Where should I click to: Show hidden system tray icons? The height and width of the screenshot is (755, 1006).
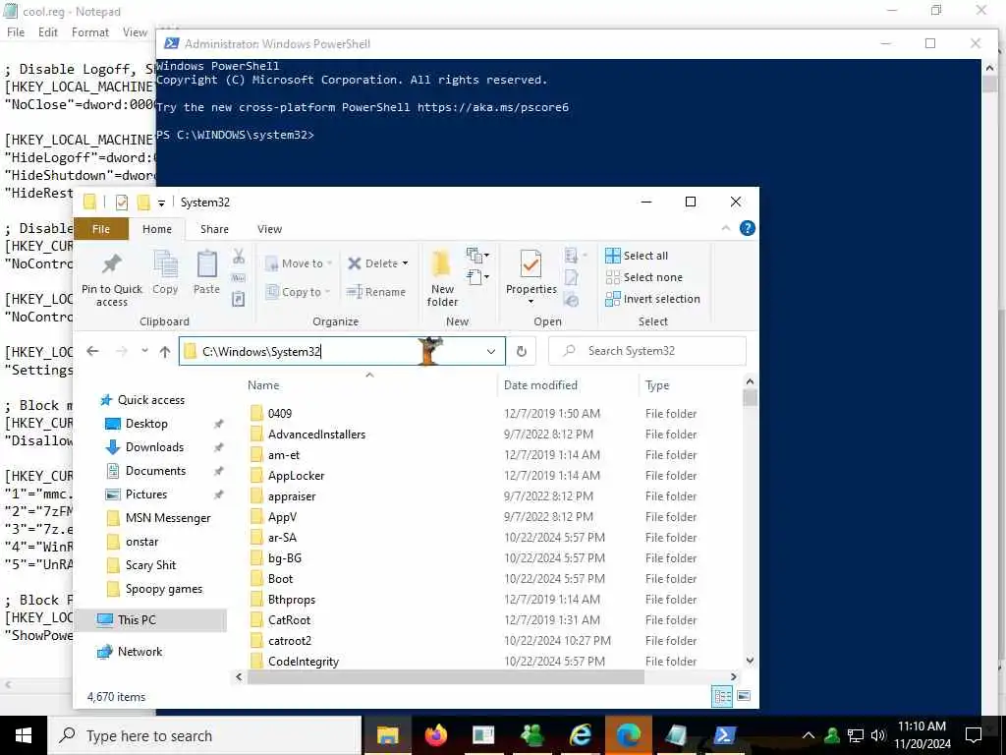pyautogui.click(x=809, y=735)
